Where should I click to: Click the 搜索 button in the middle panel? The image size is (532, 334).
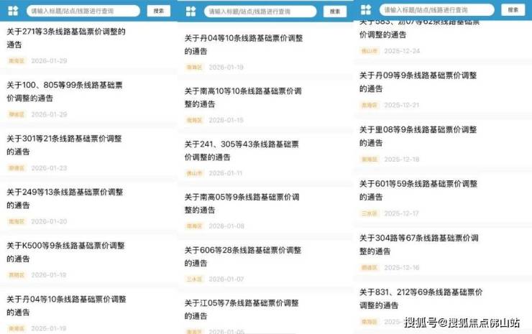pos(335,11)
